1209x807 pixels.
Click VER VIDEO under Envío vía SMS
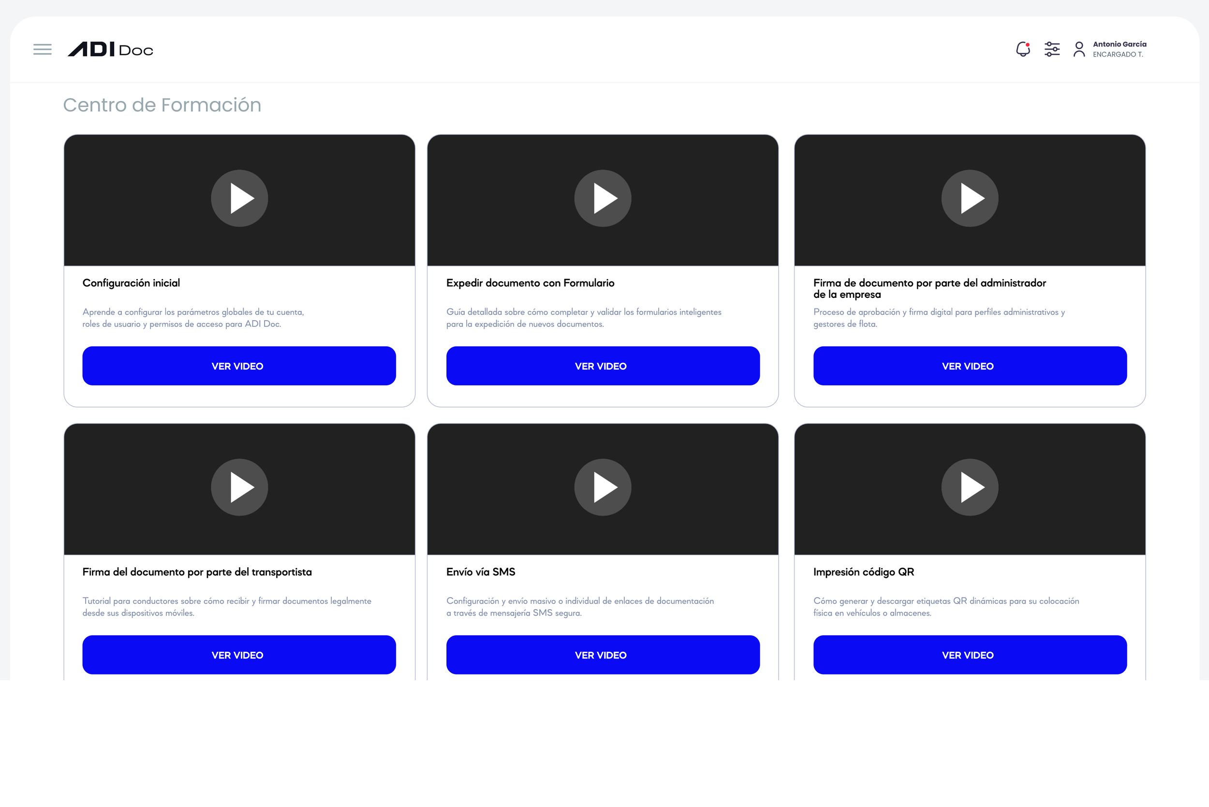coord(603,655)
